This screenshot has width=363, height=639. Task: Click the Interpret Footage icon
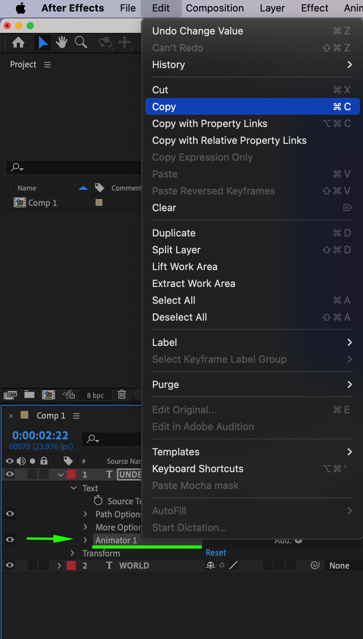click(10, 395)
